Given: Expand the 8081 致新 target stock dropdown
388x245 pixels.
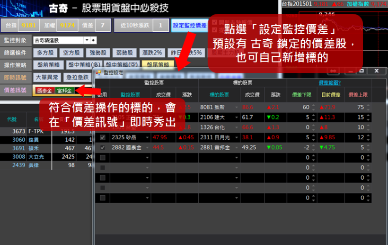Looking at the screenshot, I should pyautogui.click(x=237, y=107).
